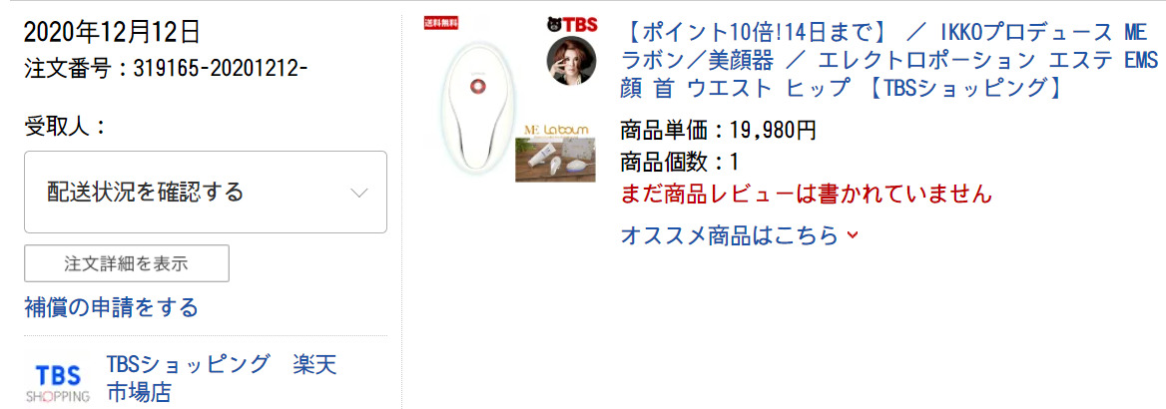The height and width of the screenshot is (409, 1166).
Task: Click the 注文詳細を表示 button
Action: (127, 263)
